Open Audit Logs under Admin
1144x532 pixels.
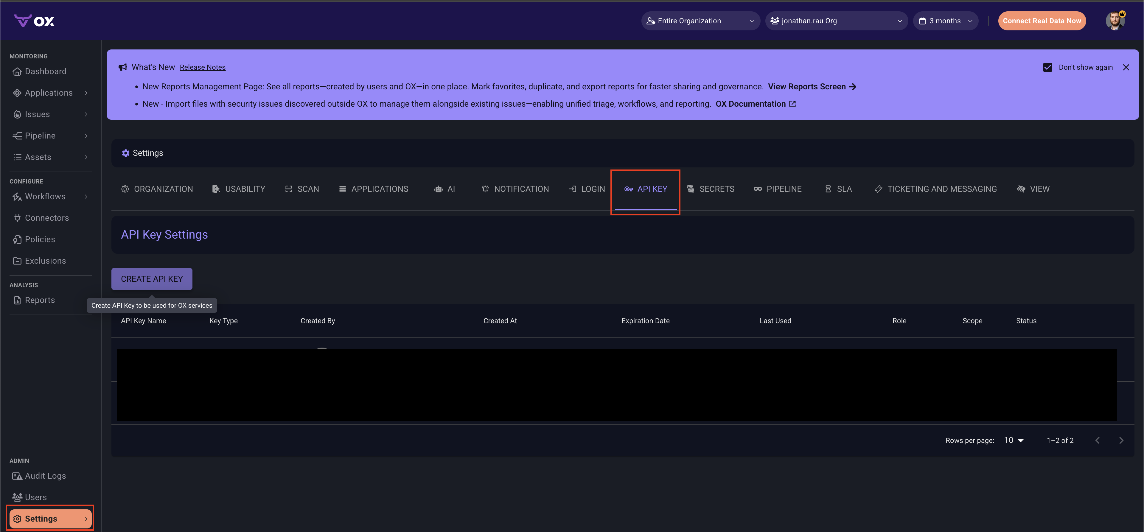pyautogui.click(x=45, y=476)
